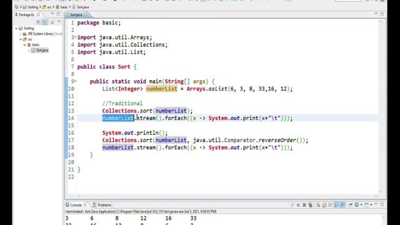Click import java.util.Collections on line 4
This screenshot has height=225, width=400.
click(122, 44)
